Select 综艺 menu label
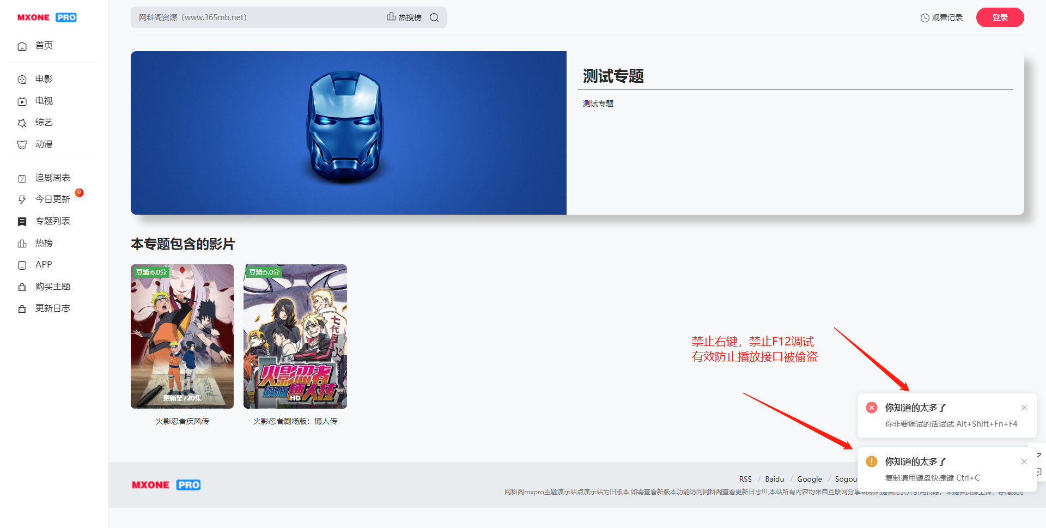The image size is (1046, 528). tap(44, 122)
